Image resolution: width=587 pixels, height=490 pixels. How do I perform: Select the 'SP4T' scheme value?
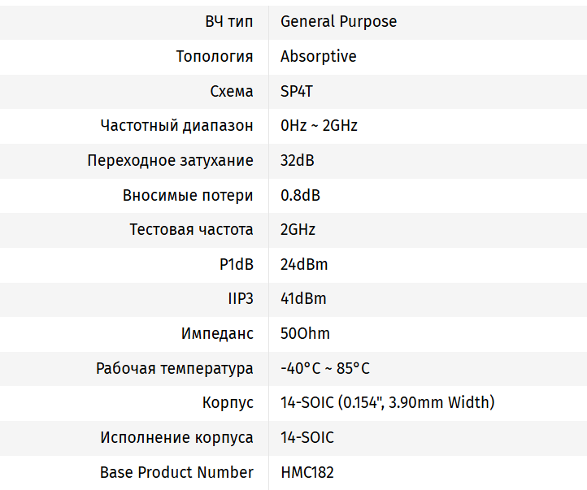click(x=297, y=91)
